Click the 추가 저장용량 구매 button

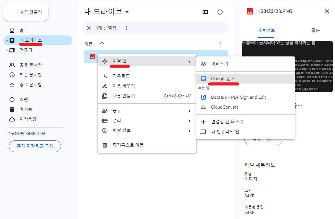click(x=35, y=146)
